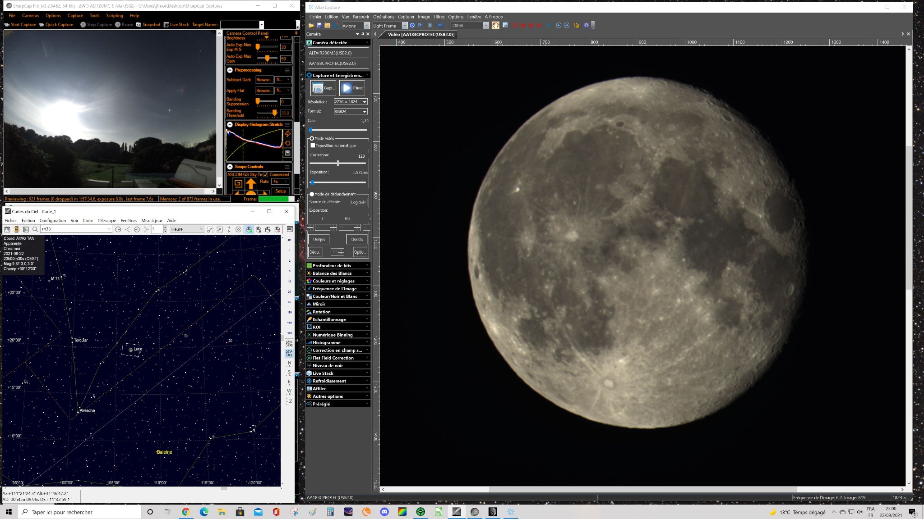The image size is (924, 519).
Task: Open the Filtres menu in AltairCapture
Action: [x=439, y=17]
